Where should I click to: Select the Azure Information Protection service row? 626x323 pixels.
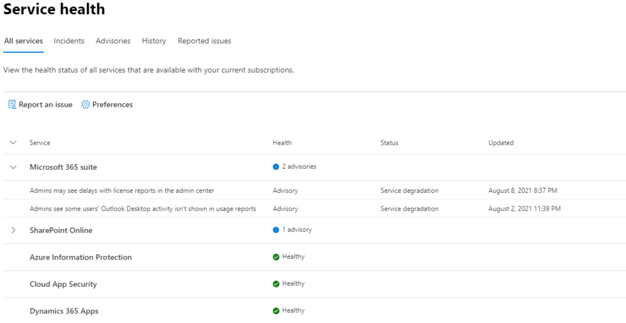315,257
